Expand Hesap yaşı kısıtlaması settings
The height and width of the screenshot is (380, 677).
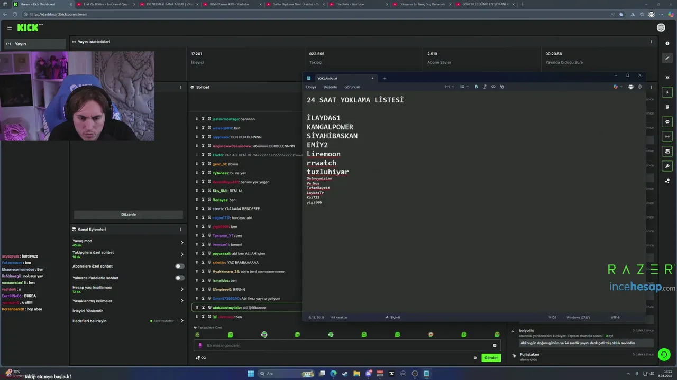(x=128, y=289)
